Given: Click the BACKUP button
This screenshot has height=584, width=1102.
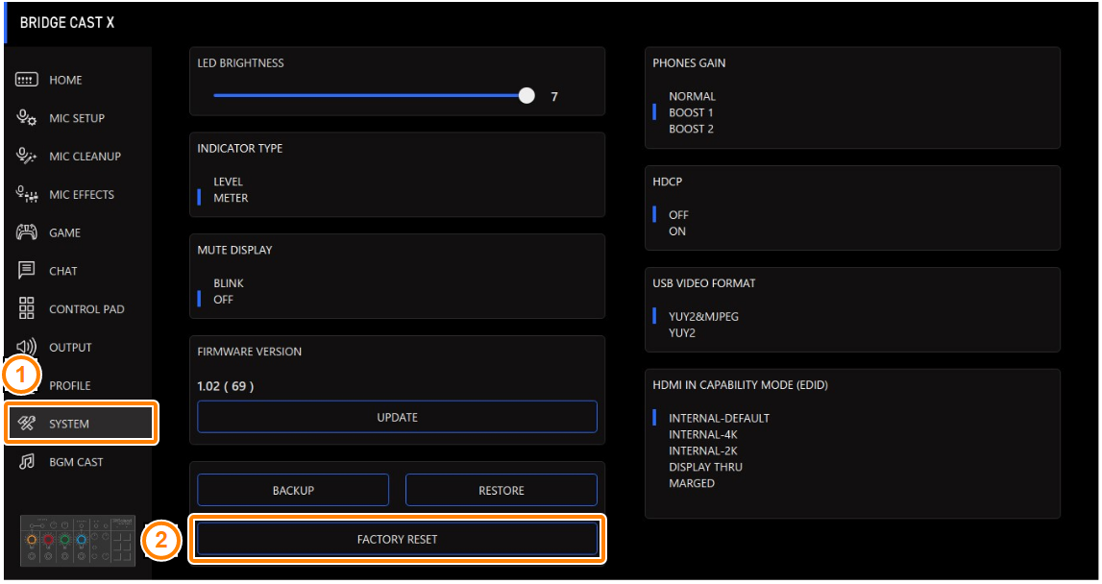Looking at the screenshot, I should [x=293, y=490].
